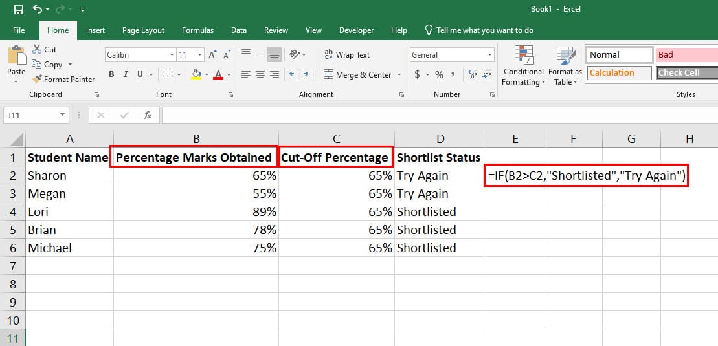Click the Undo arrow icon

pos(37,9)
